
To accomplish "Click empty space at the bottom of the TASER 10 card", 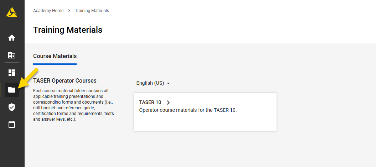I will point(205,123).
